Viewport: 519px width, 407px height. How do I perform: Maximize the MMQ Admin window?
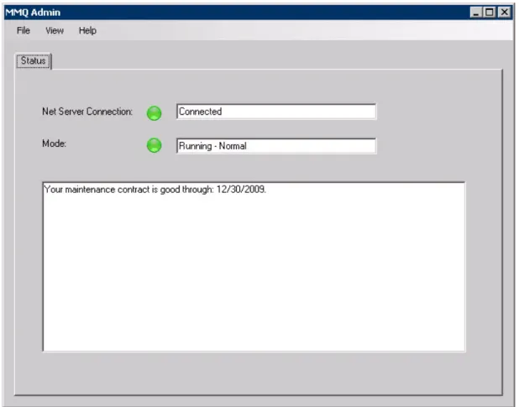pos(490,13)
